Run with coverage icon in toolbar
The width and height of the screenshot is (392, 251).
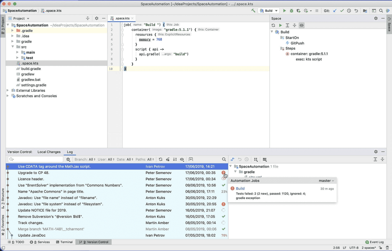298,11
